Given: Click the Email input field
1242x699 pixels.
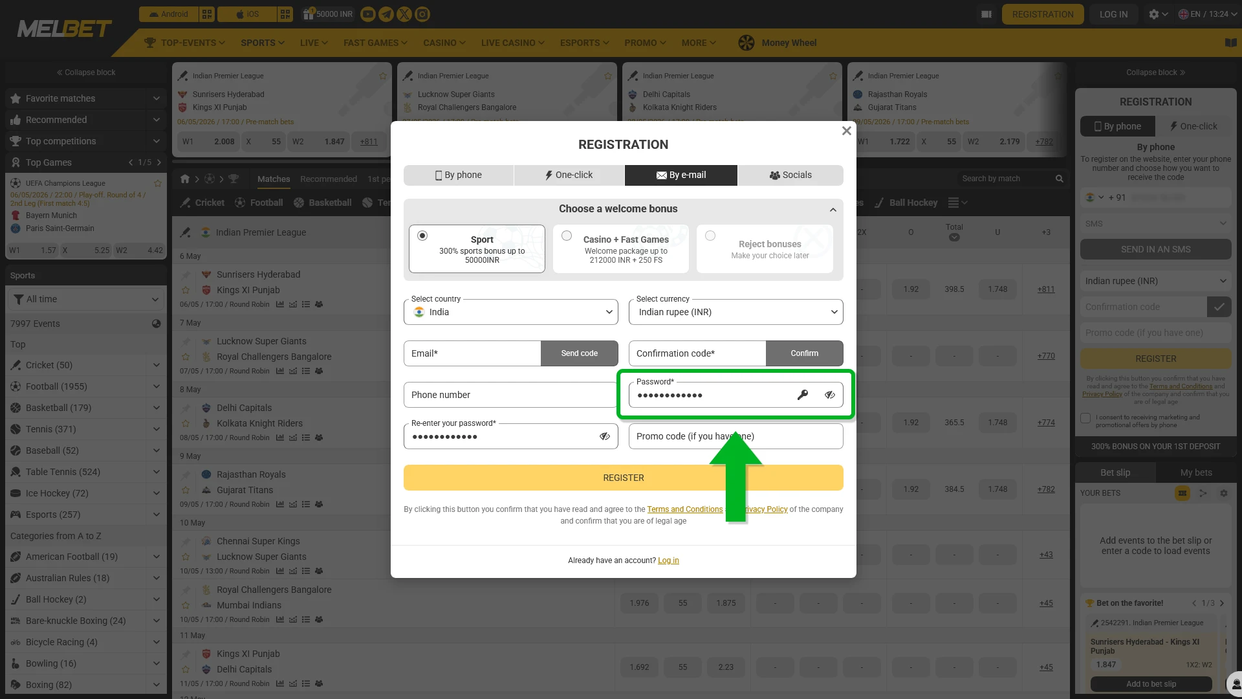Looking at the screenshot, I should 472,353.
